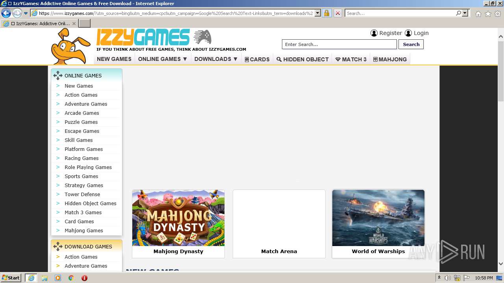Open Puzzle Games sidebar link
This screenshot has height=283, width=504.
(x=81, y=122)
